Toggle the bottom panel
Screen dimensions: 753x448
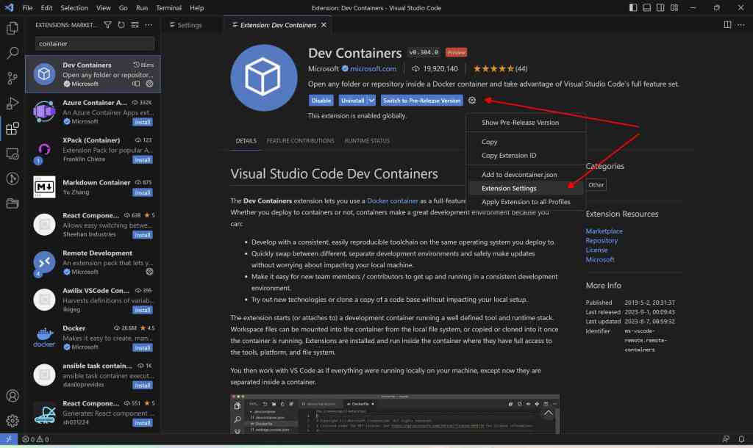[647, 7]
